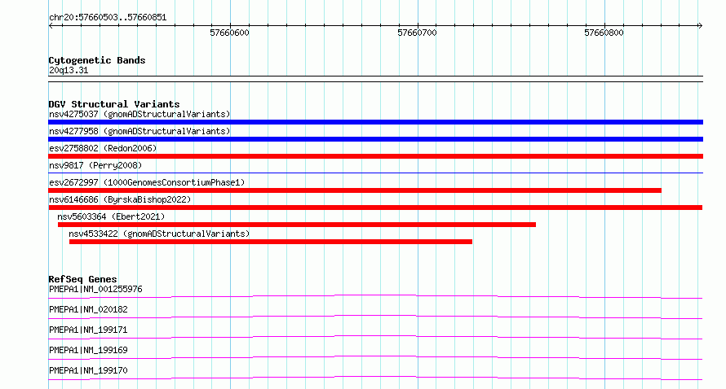Screen dimensions: 726x389
Task: Select the PMEPA1|NM_020182 gene label
Action: coord(88,309)
